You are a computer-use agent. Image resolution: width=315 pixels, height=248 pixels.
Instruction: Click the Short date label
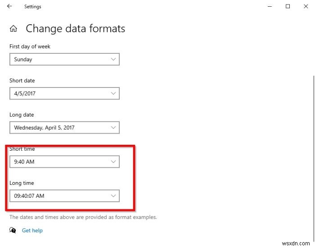(22, 81)
